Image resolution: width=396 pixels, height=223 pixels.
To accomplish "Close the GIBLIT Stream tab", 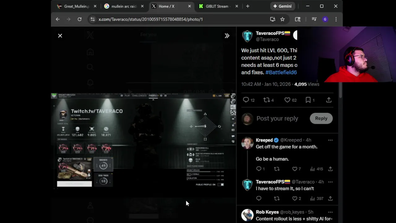I will tap(237, 6).
